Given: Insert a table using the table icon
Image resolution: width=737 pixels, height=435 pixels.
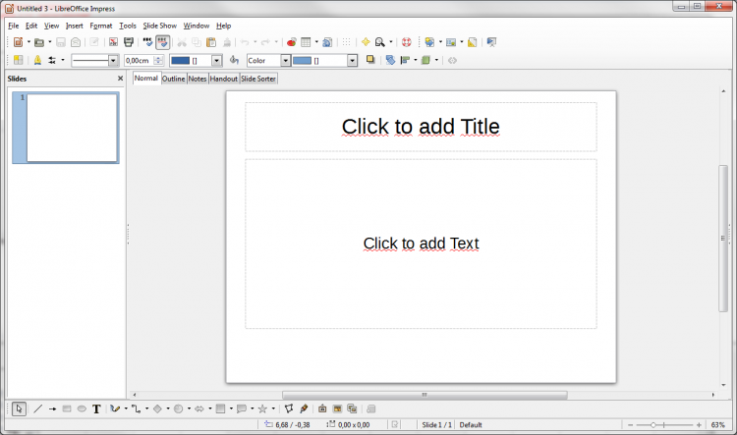Looking at the screenshot, I should pyautogui.click(x=306, y=42).
